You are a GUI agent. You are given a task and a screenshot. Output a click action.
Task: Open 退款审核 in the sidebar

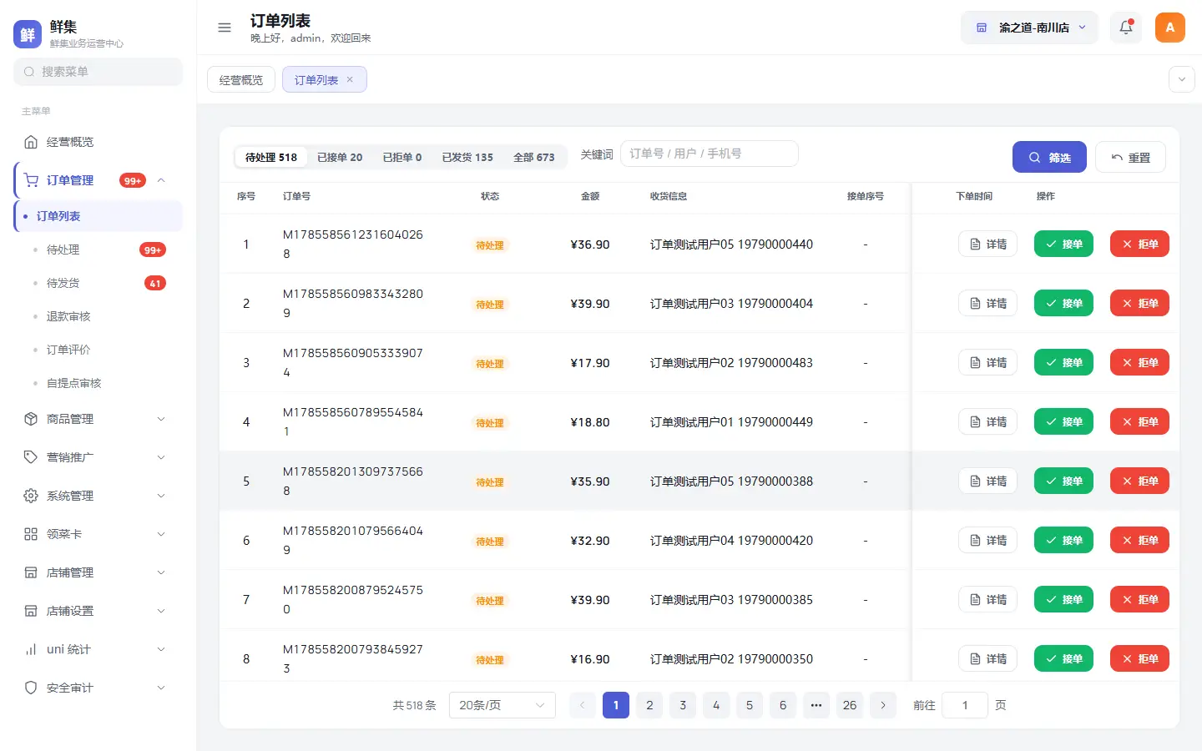[x=68, y=316]
